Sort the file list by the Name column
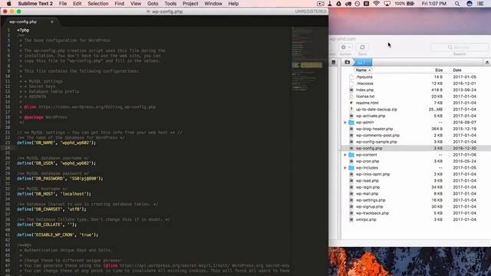491x276 pixels. [x=363, y=70]
